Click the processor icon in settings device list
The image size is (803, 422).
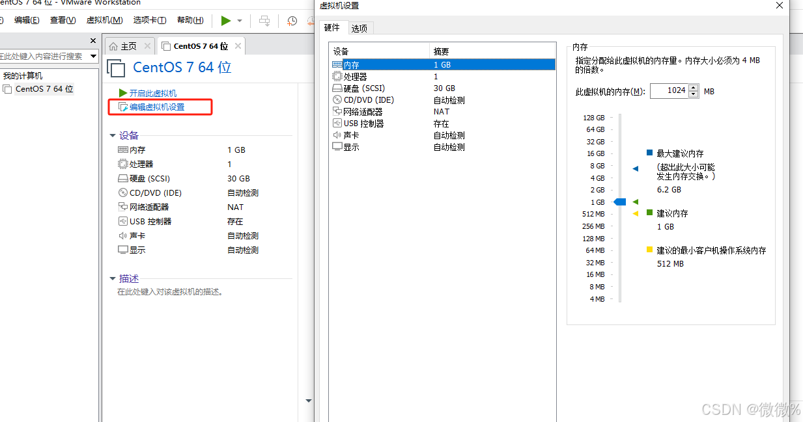pyautogui.click(x=337, y=77)
